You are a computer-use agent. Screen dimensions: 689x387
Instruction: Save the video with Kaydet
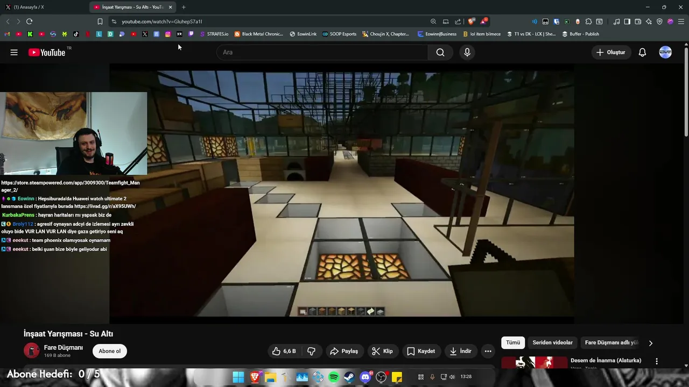point(420,351)
